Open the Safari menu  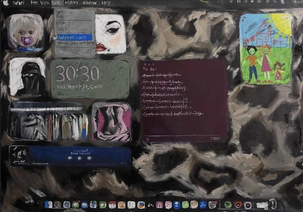(19, 3)
